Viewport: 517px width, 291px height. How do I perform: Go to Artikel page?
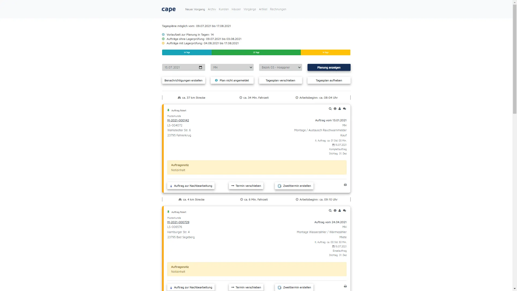click(x=263, y=9)
